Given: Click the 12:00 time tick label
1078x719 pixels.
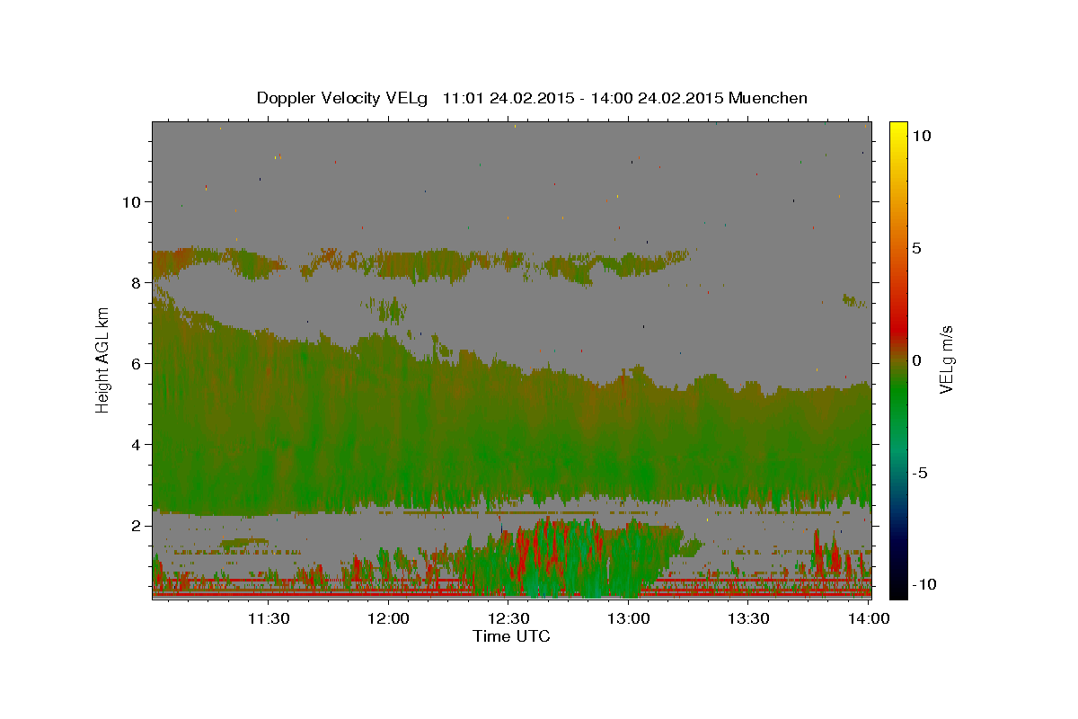Looking at the screenshot, I should (x=389, y=618).
